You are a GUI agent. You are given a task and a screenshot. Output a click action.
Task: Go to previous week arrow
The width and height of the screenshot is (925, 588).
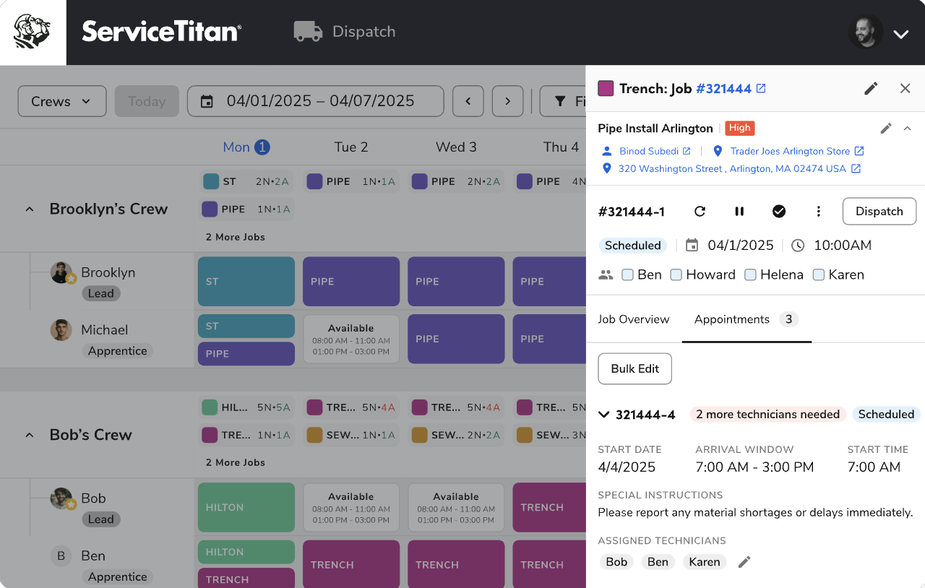point(468,101)
